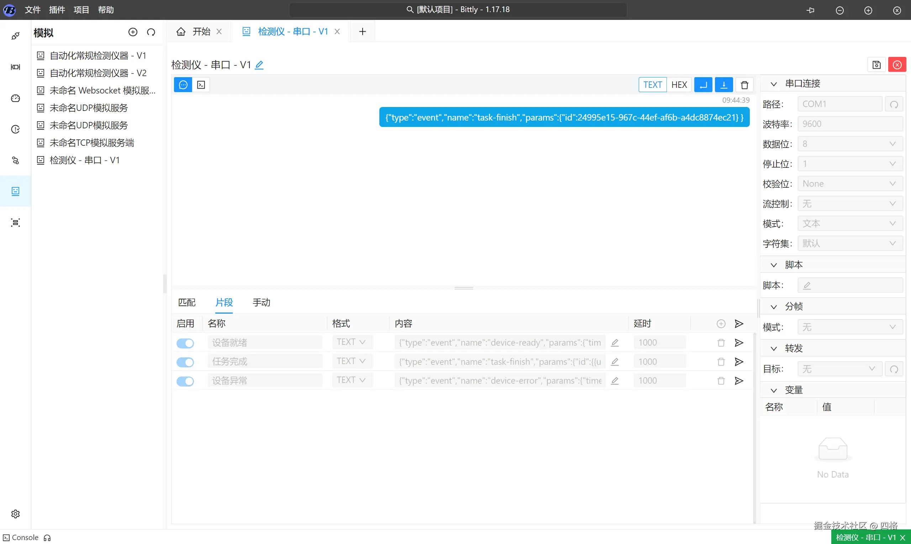Switch to the terminal console view icon
Image resolution: width=911 pixels, height=544 pixels.
coord(201,85)
